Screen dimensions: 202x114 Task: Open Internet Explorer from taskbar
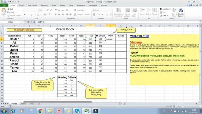pyautogui.click(x=13, y=111)
